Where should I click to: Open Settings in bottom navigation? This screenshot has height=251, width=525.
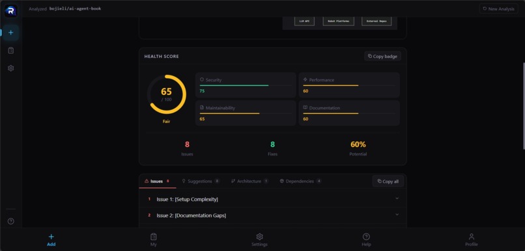click(x=259, y=240)
